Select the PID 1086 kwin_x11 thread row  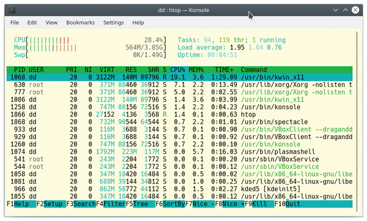tap(179, 100)
